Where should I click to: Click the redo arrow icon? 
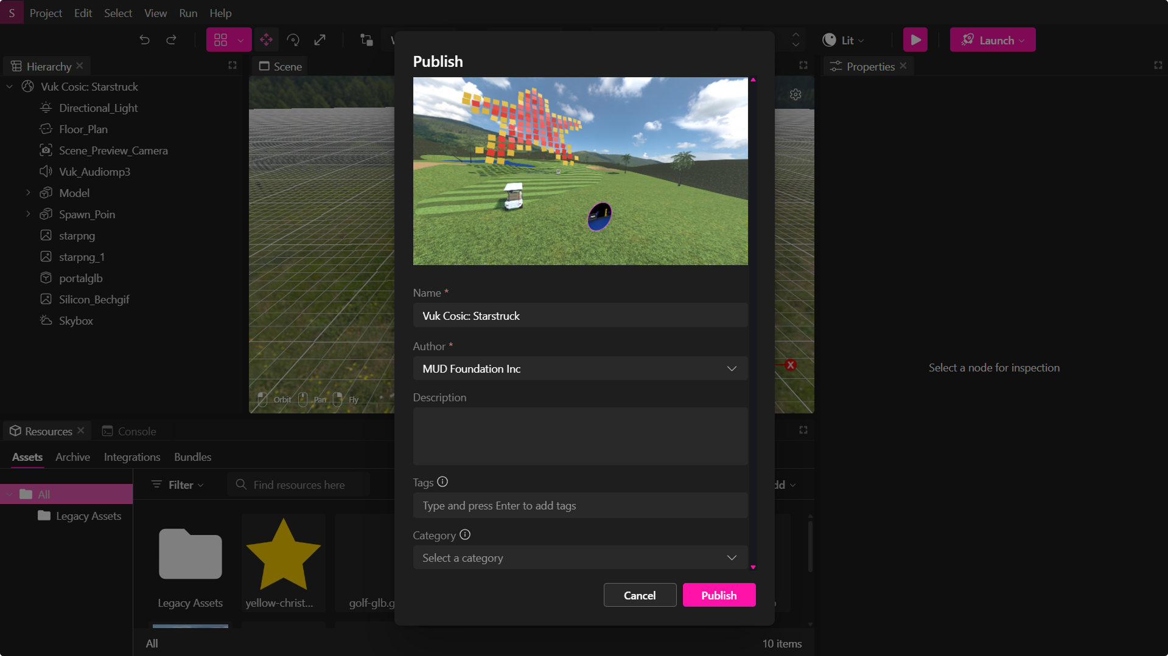pos(171,40)
